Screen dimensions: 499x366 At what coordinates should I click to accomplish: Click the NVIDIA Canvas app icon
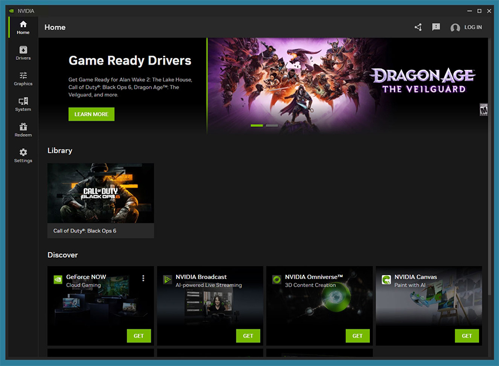pyautogui.click(x=386, y=280)
